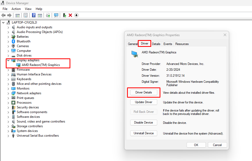Expand Universal Serial Bus controllers
This screenshot has height=161, width=252.
[8, 136]
